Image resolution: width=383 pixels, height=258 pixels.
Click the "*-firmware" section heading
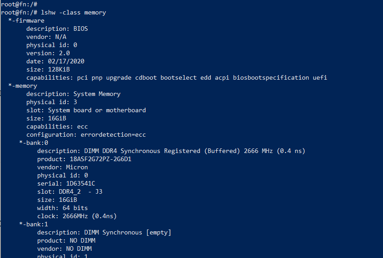(x=26, y=20)
